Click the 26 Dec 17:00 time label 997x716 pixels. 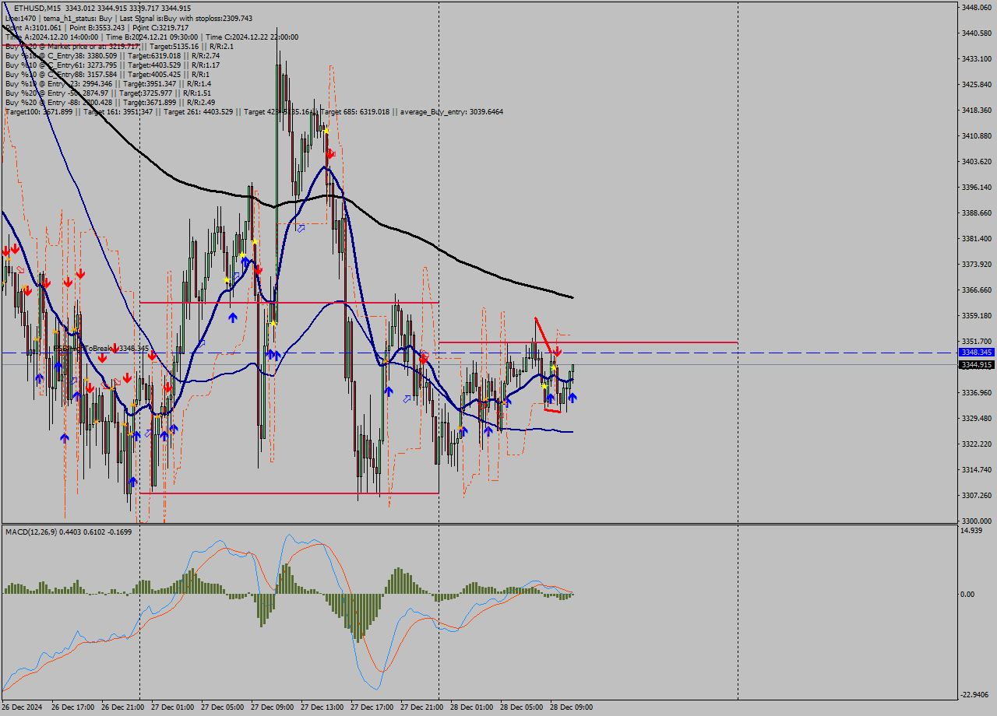tap(72, 707)
